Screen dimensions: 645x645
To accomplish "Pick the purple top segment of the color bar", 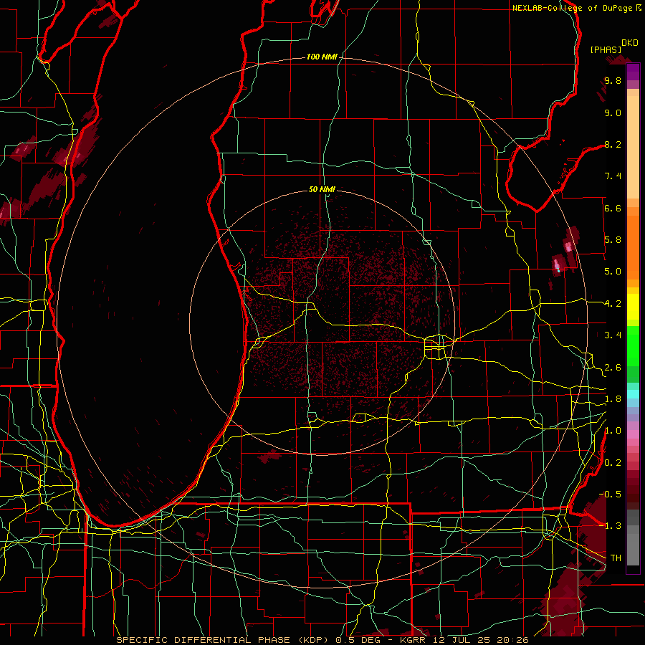I will 633,72.
